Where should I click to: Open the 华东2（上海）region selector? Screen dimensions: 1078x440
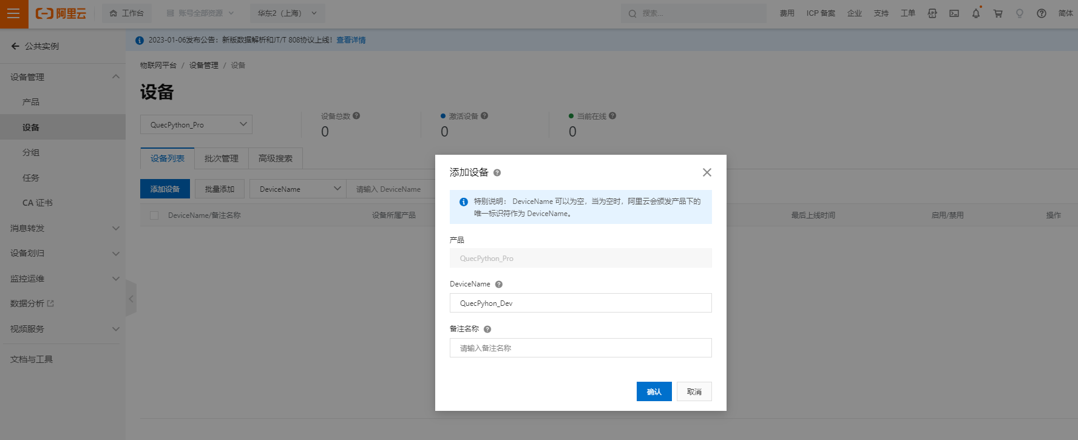287,13
